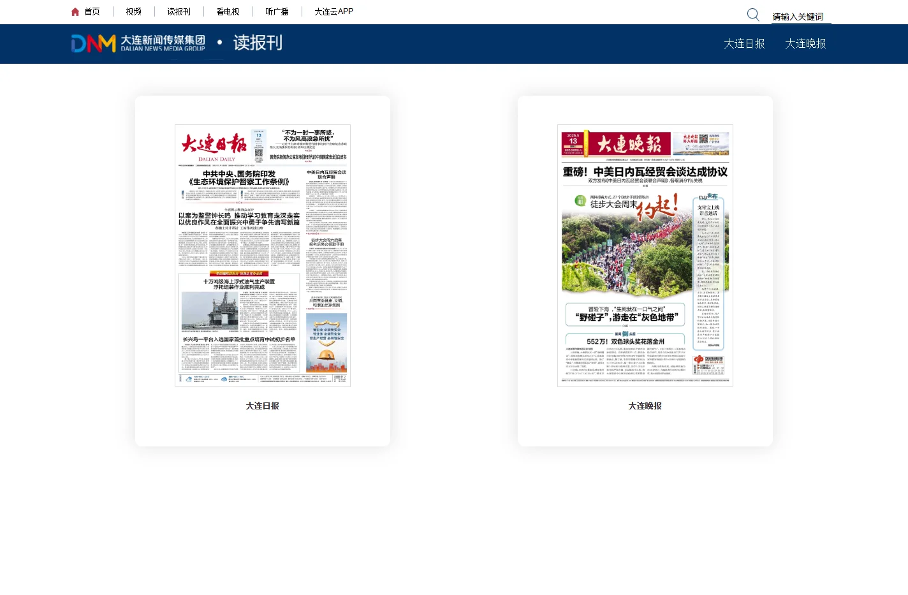This screenshot has width=908, height=595.
Task: Click the 大连日报 caption under thumbnail
Action: point(263,406)
